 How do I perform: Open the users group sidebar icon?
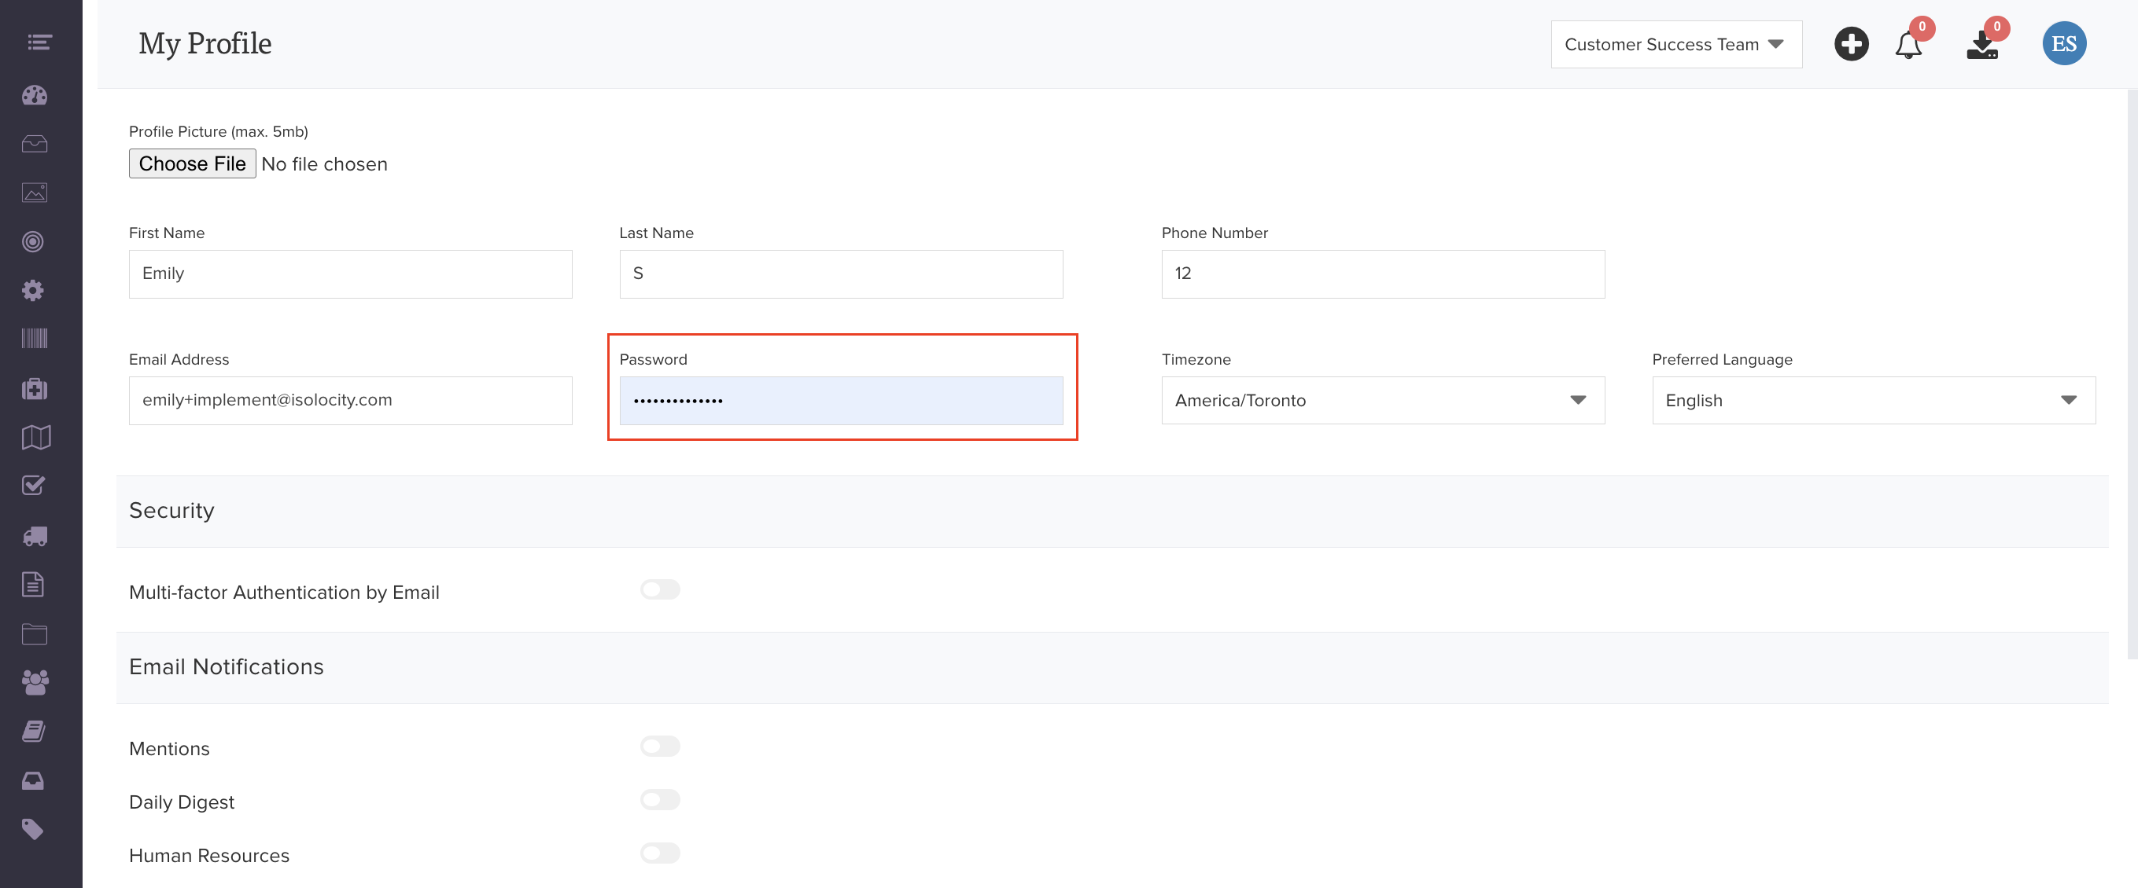[34, 681]
